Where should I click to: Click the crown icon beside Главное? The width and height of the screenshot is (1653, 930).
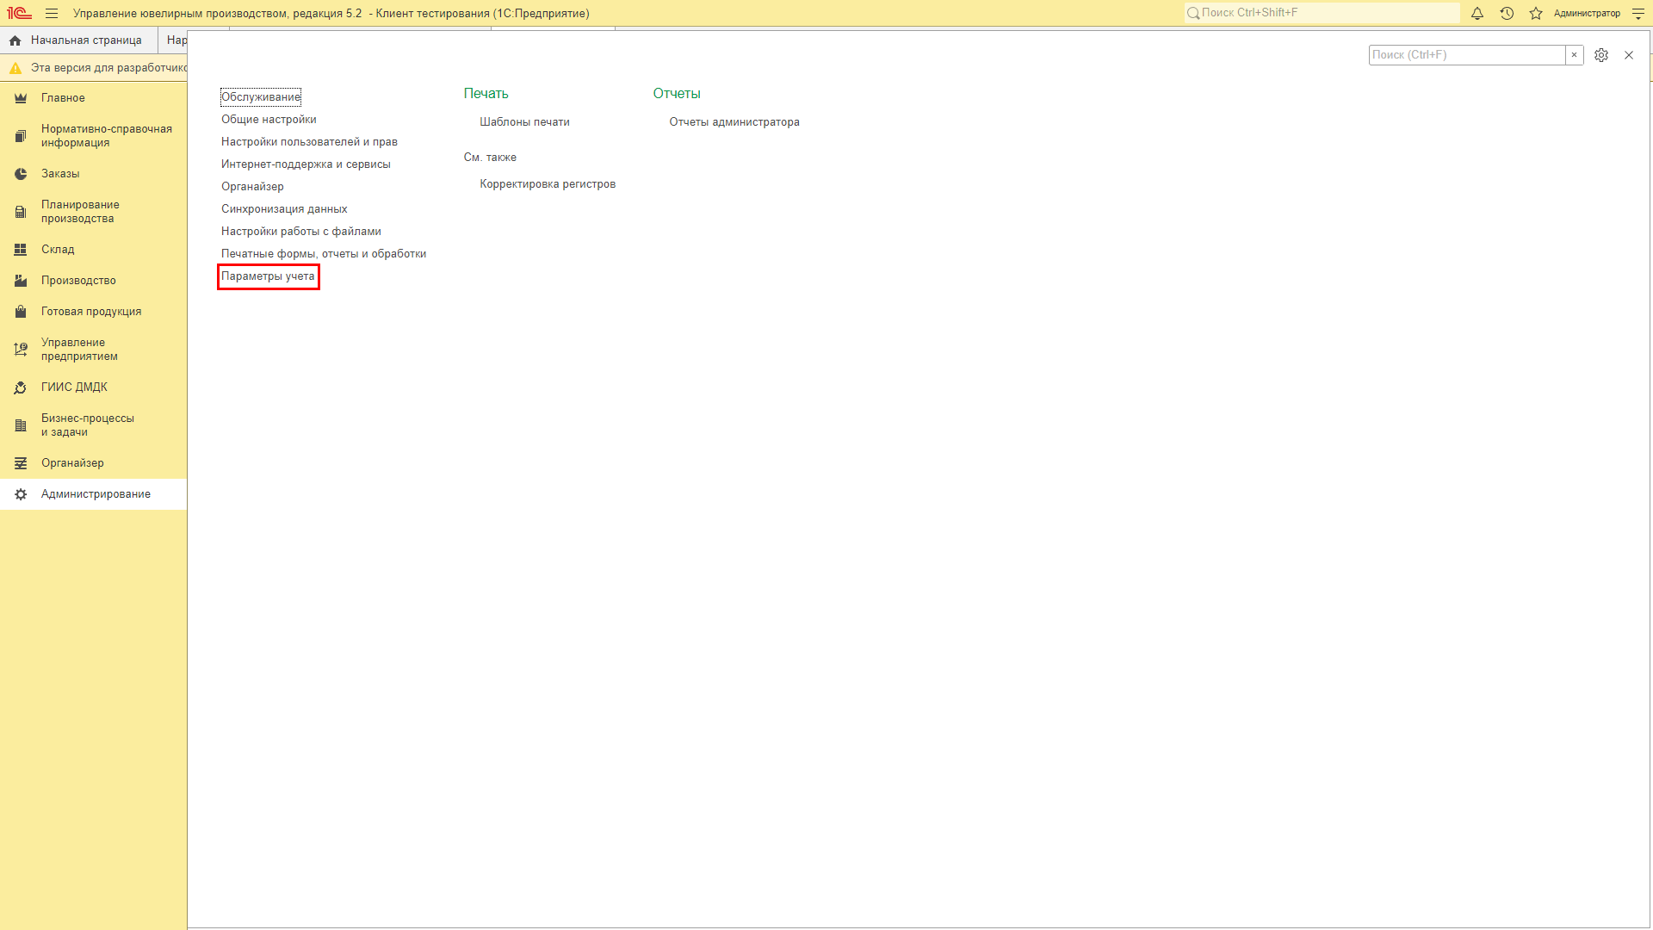(x=21, y=98)
